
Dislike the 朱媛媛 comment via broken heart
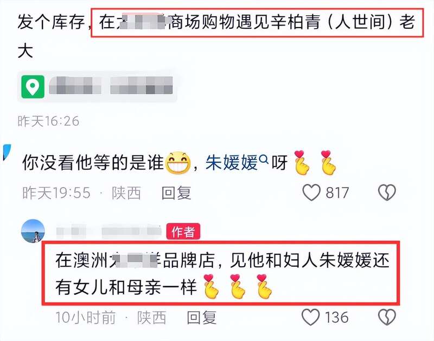(387, 192)
